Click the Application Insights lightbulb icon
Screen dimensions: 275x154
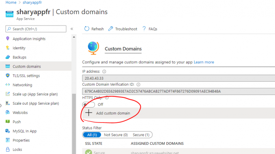[8, 38]
